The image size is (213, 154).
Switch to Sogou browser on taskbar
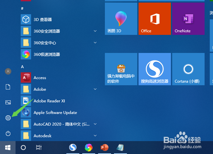tap(73, 147)
